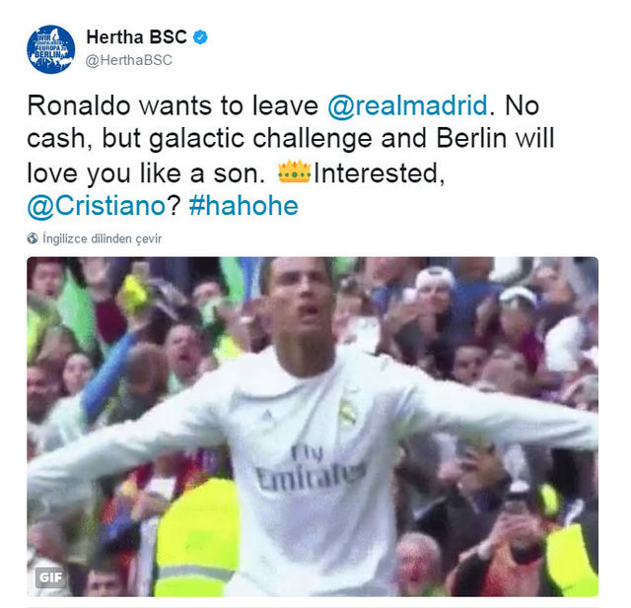The height and width of the screenshot is (608, 631).
Task: Click the globe icon beside translate link
Action: 33,238
